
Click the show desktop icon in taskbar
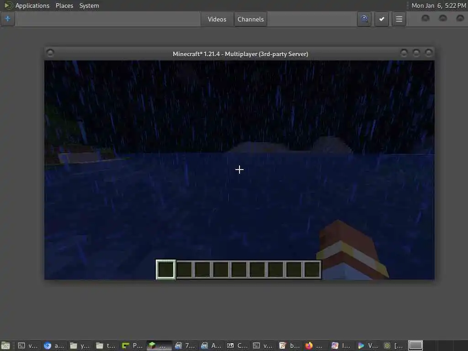[5, 346]
